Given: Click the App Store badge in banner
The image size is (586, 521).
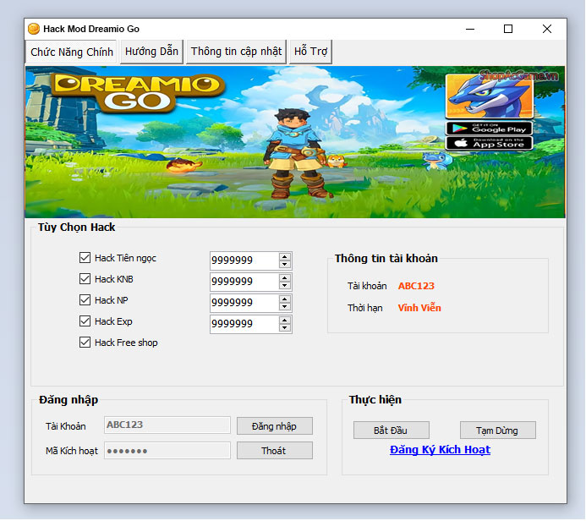Looking at the screenshot, I should click(x=489, y=143).
